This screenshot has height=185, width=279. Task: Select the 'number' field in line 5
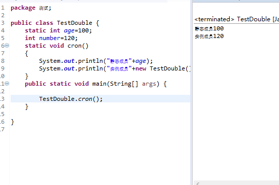[x=50, y=38]
